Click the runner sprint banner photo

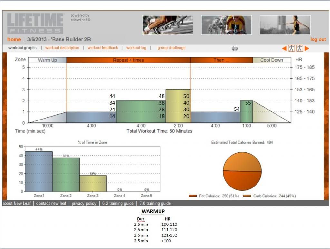click(x=168, y=25)
